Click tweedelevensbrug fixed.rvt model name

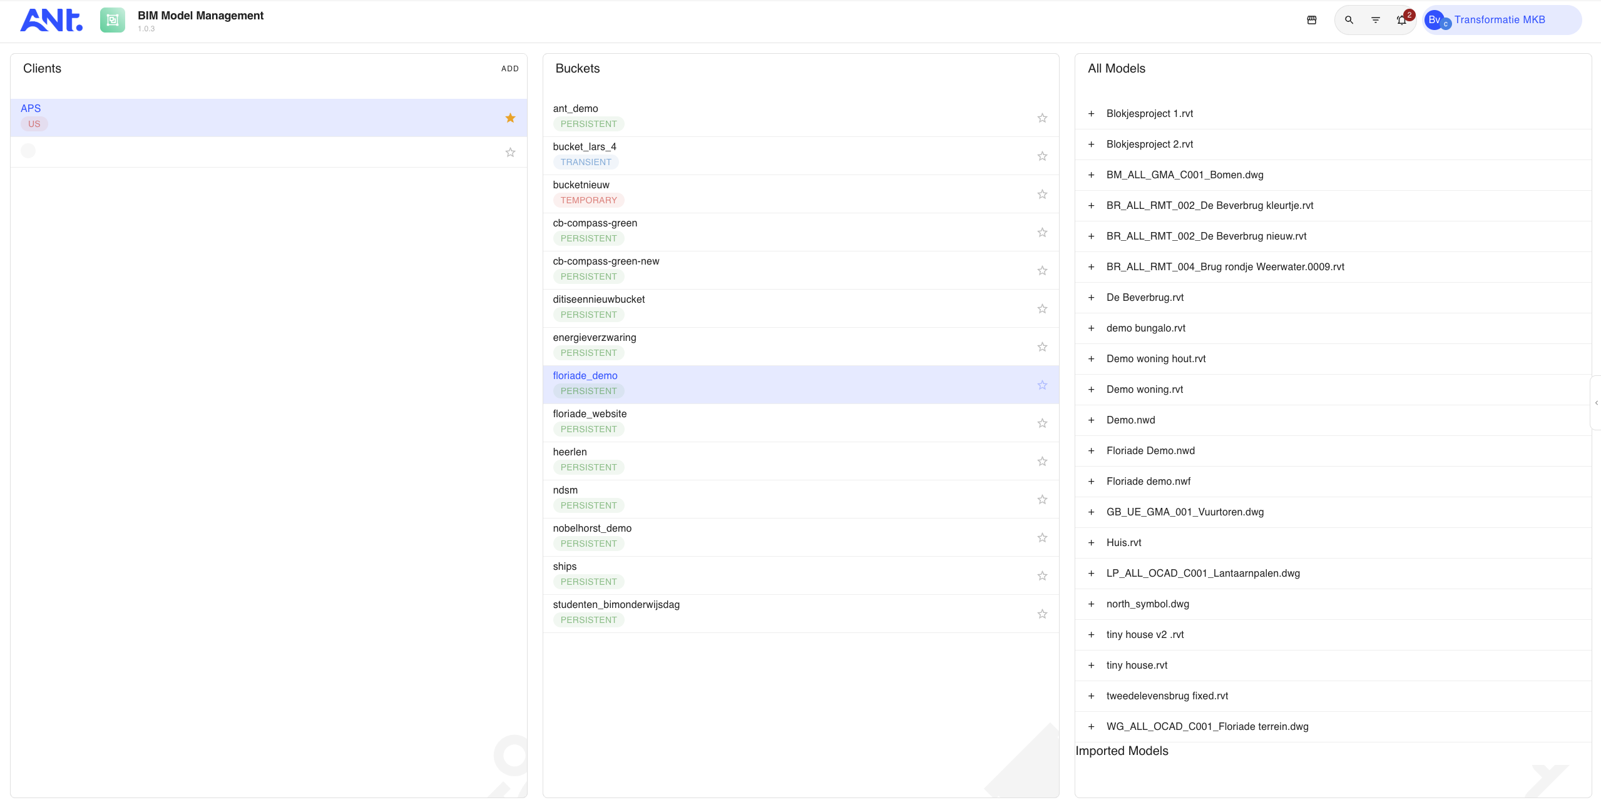[1167, 696]
